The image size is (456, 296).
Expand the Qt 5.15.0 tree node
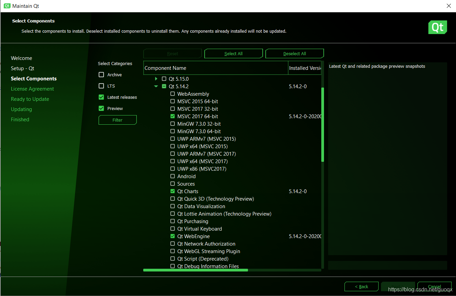pyautogui.click(x=156, y=79)
